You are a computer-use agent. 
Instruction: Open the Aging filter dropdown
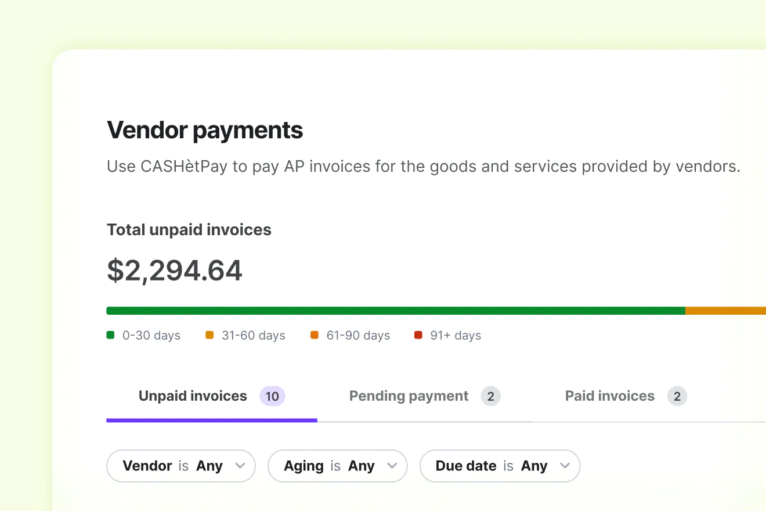pos(337,466)
